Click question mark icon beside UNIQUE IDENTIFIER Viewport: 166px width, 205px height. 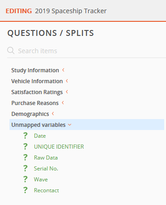tap(25, 146)
